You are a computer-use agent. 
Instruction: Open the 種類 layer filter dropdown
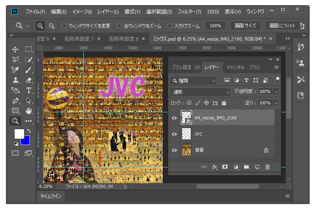click(x=193, y=81)
